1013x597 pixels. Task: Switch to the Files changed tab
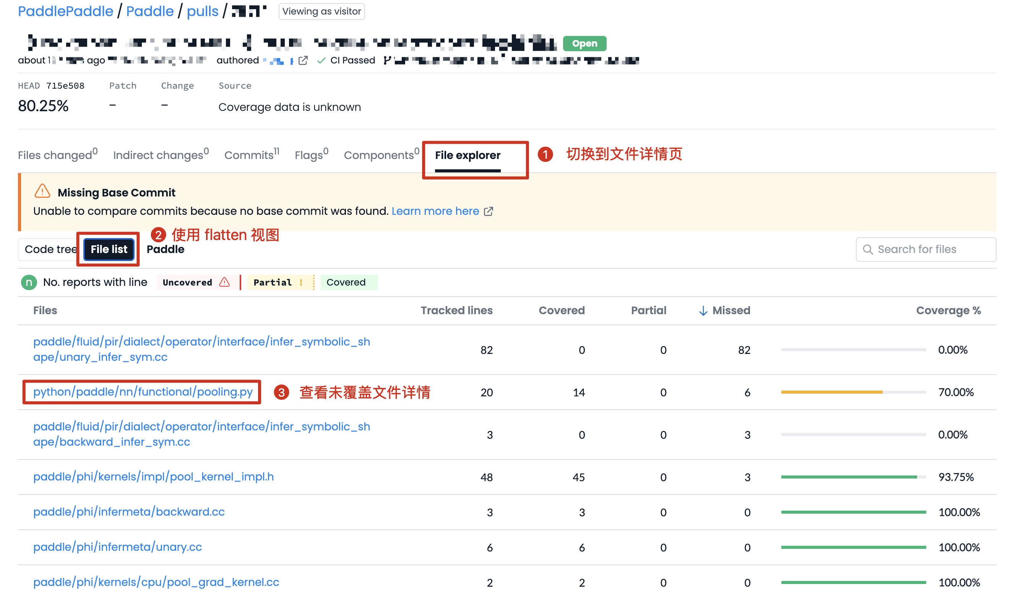pos(57,155)
